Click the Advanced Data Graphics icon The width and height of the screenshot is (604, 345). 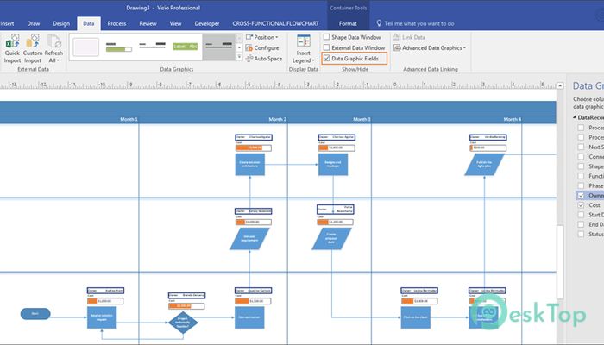click(x=397, y=48)
